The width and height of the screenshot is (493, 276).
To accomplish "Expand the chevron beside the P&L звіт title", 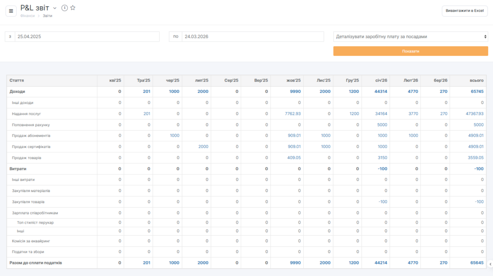I will point(55,8).
